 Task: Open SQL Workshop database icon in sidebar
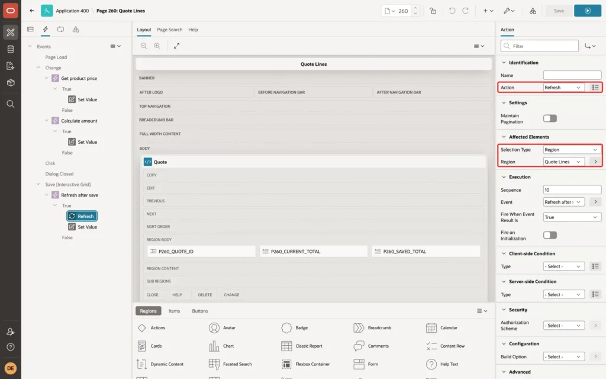pos(11,49)
